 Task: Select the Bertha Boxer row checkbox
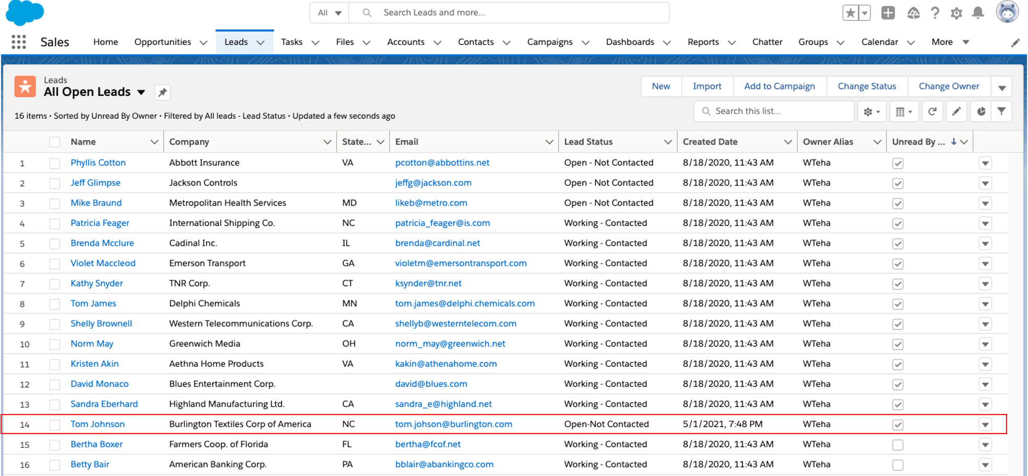[x=54, y=445]
